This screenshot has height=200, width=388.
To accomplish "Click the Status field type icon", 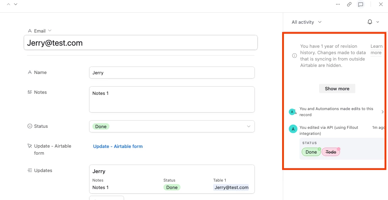I will click(30, 126).
